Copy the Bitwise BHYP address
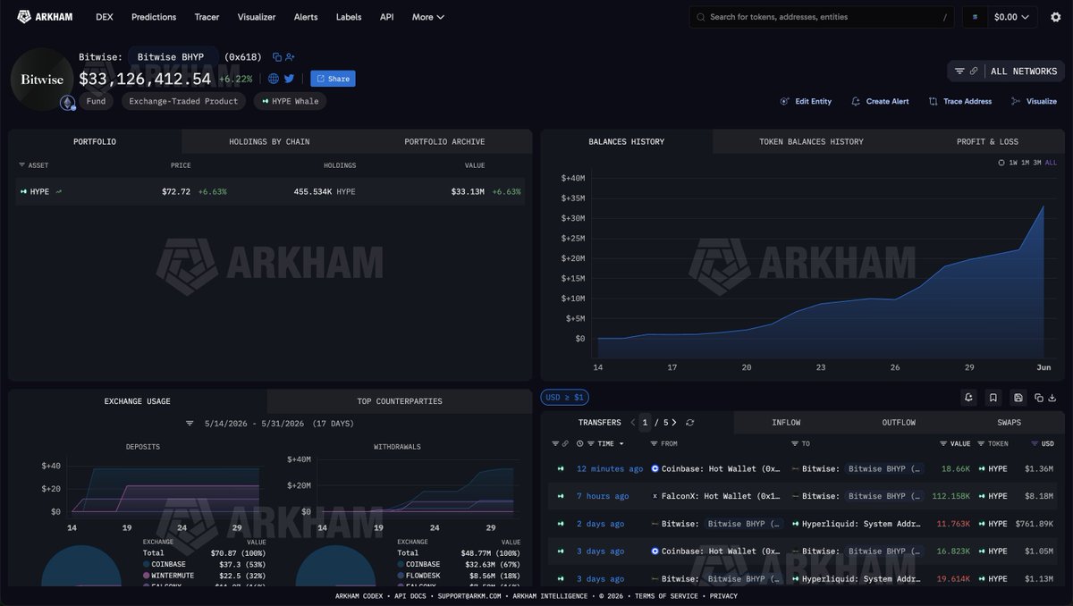This screenshot has width=1073, height=606. [277, 56]
